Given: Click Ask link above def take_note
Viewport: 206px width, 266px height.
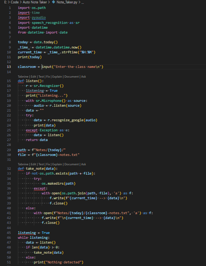Looking at the screenshot, I should click(84, 164).
